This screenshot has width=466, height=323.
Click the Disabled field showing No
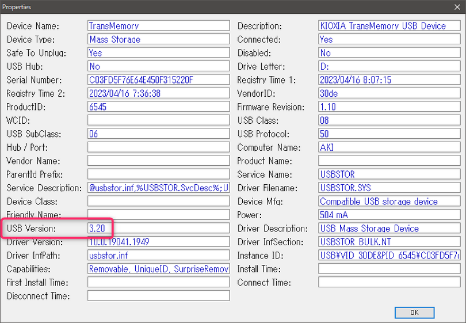click(389, 52)
